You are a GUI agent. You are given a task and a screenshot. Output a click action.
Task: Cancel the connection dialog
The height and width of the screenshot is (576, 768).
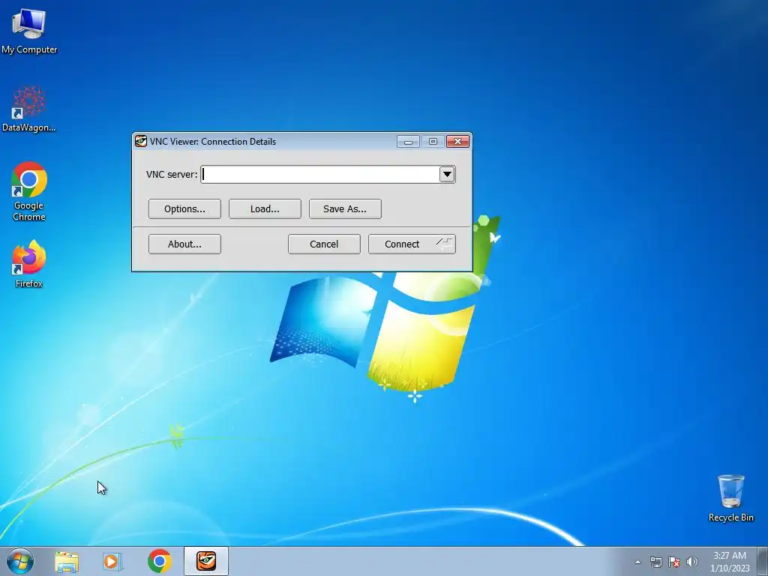click(324, 244)
